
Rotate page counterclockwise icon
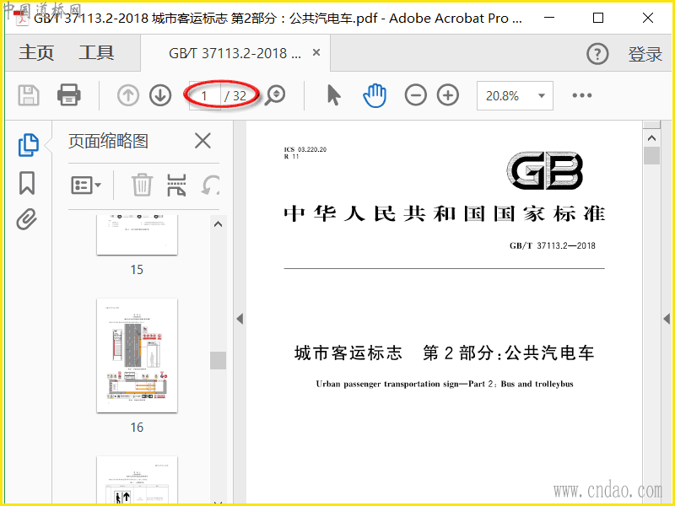[210, 186]
